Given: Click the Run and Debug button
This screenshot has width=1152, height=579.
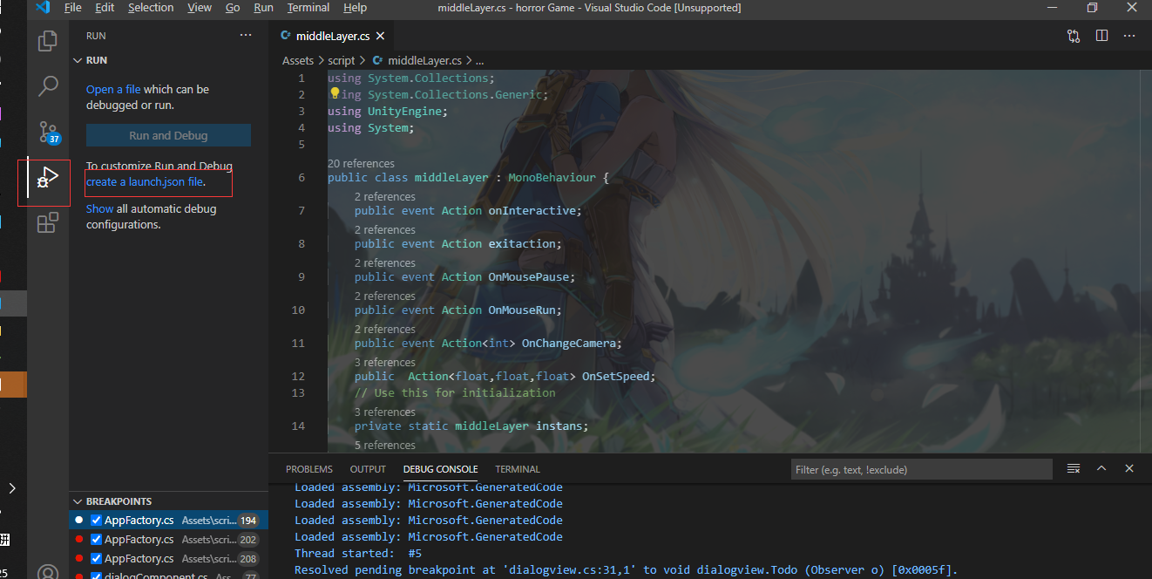Looking at the screenshot, I should [168, 135].
